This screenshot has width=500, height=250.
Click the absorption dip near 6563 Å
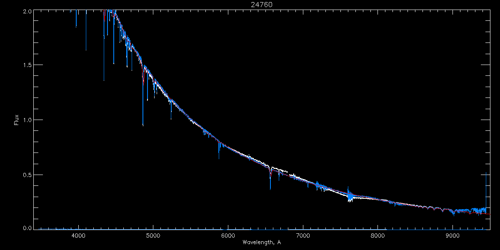click(x=270, y=179)
